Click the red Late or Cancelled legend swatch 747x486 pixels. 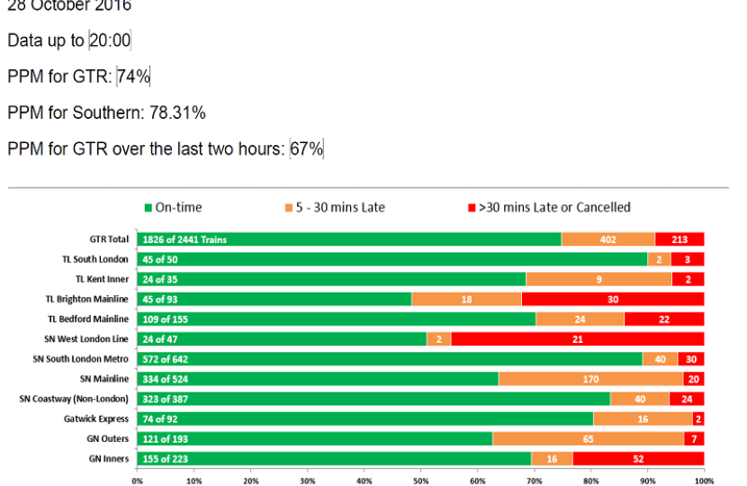point(471,208)
